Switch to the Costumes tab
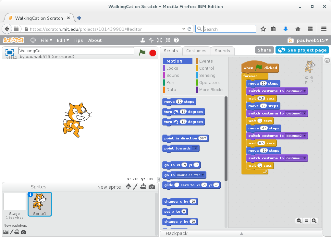This screenshot has height=237, width=331. click(196, 51)
